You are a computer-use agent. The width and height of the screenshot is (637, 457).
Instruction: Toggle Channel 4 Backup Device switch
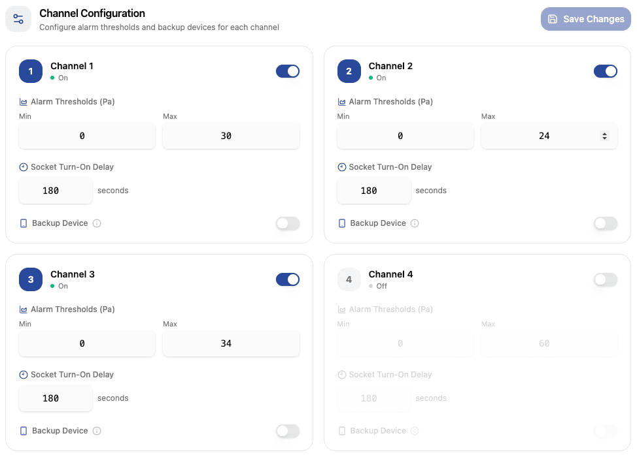(x=606, y=431)
